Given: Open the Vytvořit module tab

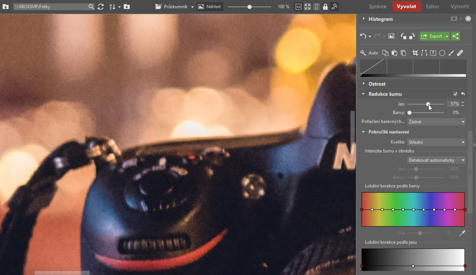Looking at the screenshot, I should 459,7.
